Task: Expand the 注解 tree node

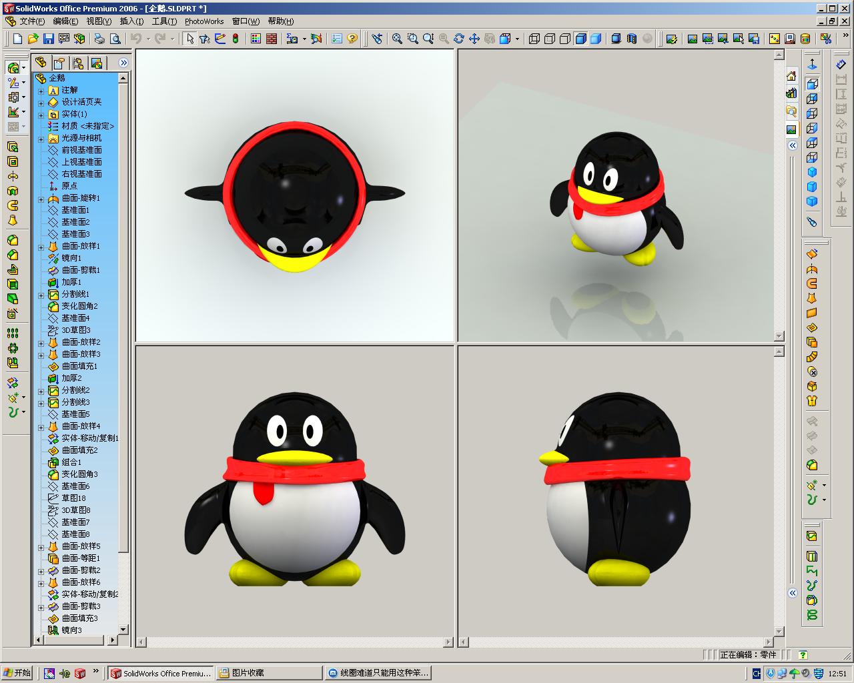Action: (41, 91)
